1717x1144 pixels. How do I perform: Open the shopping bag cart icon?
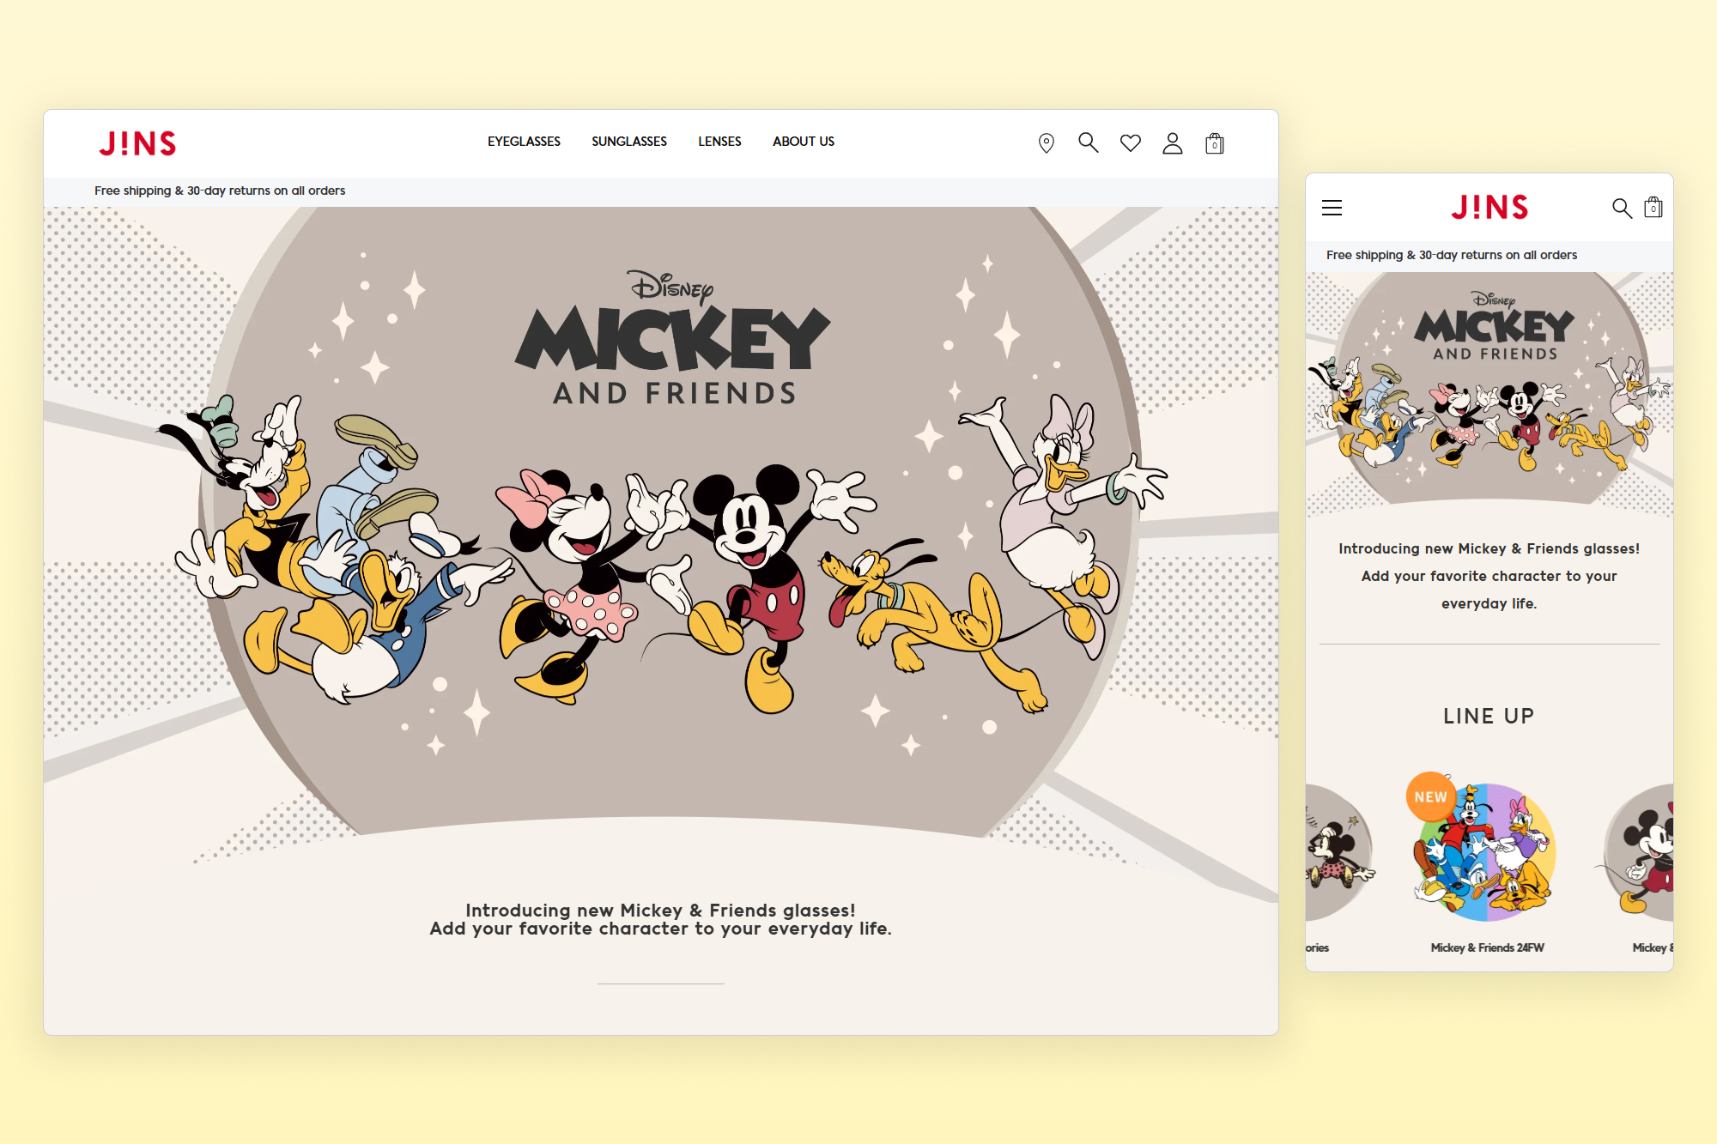coord(1215,143)
